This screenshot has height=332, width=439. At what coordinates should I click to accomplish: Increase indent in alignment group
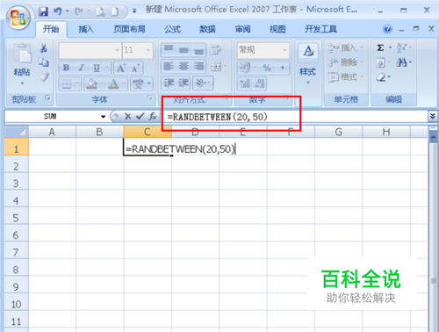point(184,83)
